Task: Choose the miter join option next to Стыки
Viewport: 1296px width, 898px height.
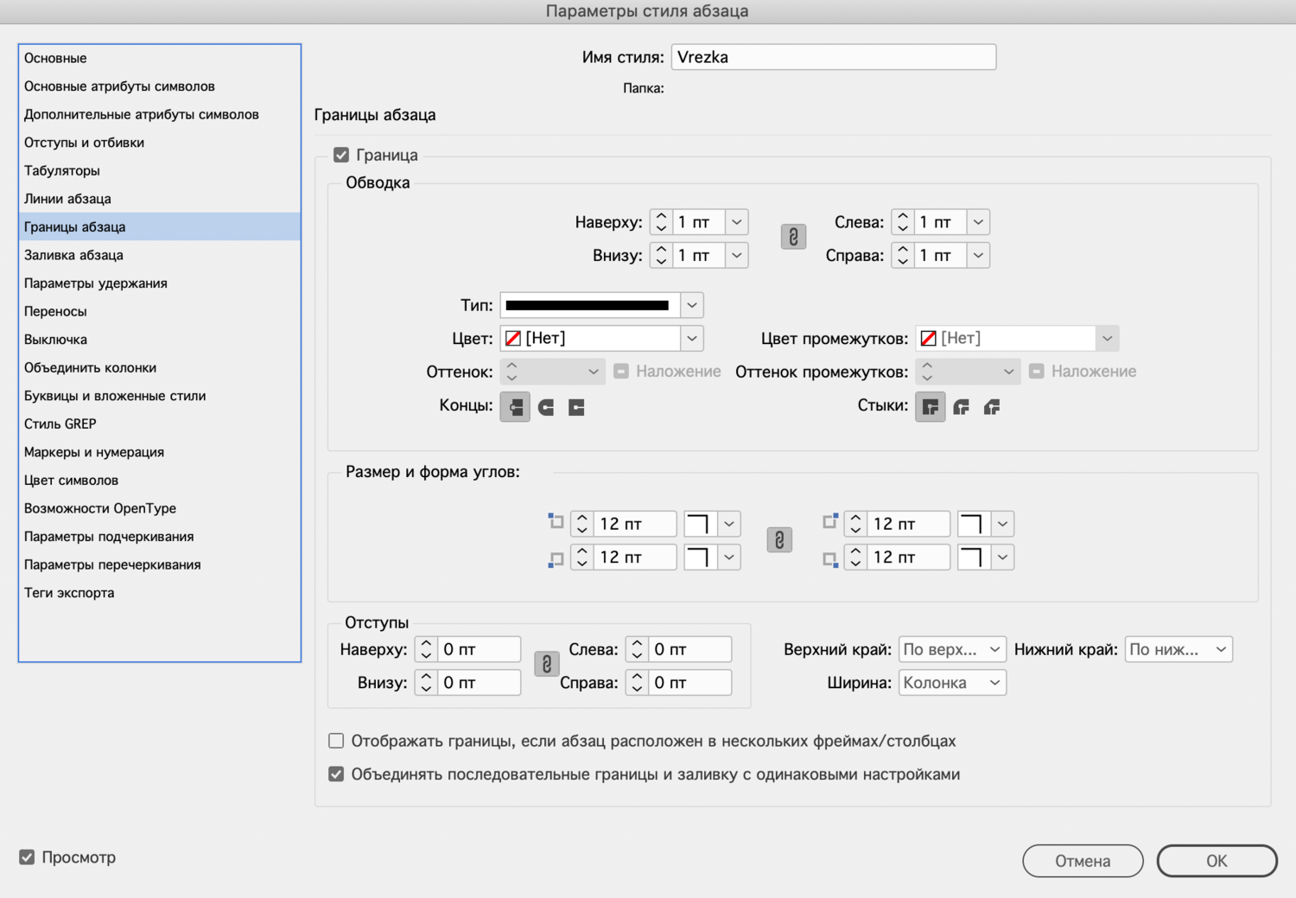Action: pos(931,407)
